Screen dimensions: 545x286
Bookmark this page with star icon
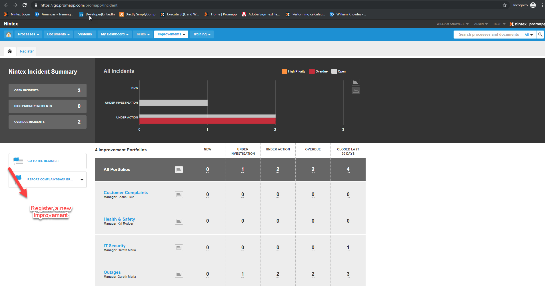(x=505, y=5)
